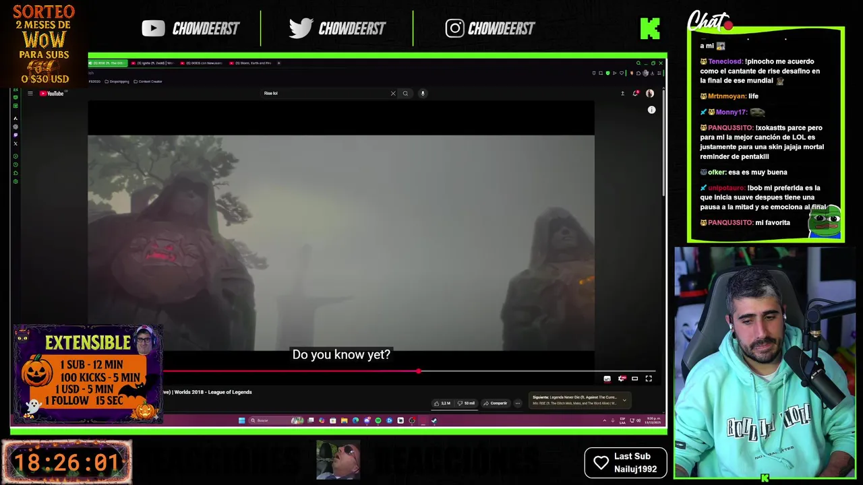Show hidden system tray icons chevron

pyautogui.click(x=605, y=420)
